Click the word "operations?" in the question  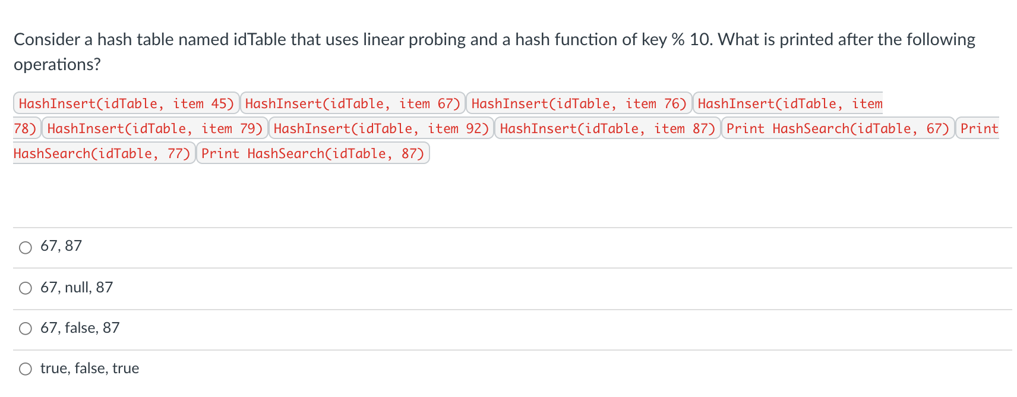tap(57, 64)
